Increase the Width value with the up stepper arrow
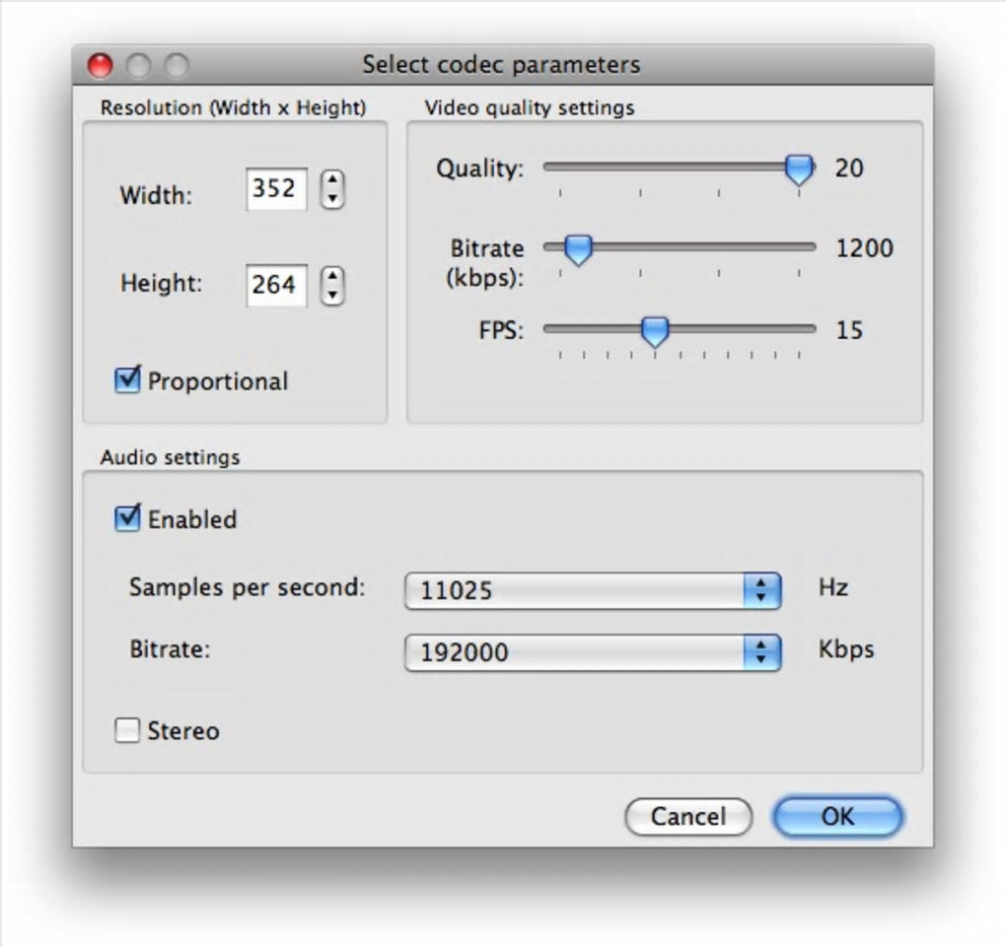Image resolution: width=1006 pixels, height=947 pixels. [333, 179]
